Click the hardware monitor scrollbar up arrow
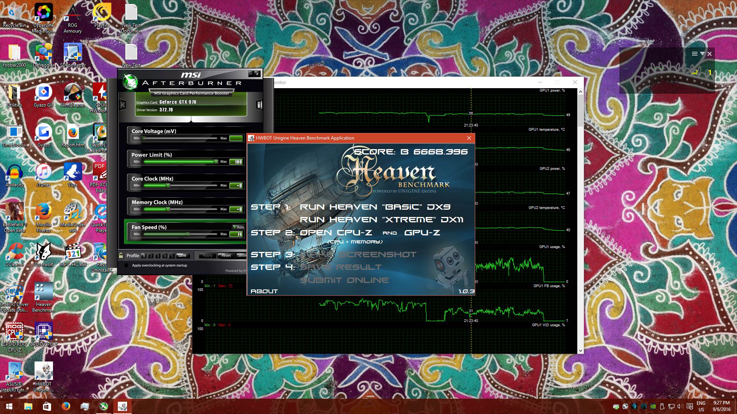Screen dimensions: 737x414 [x=580, y=92]
